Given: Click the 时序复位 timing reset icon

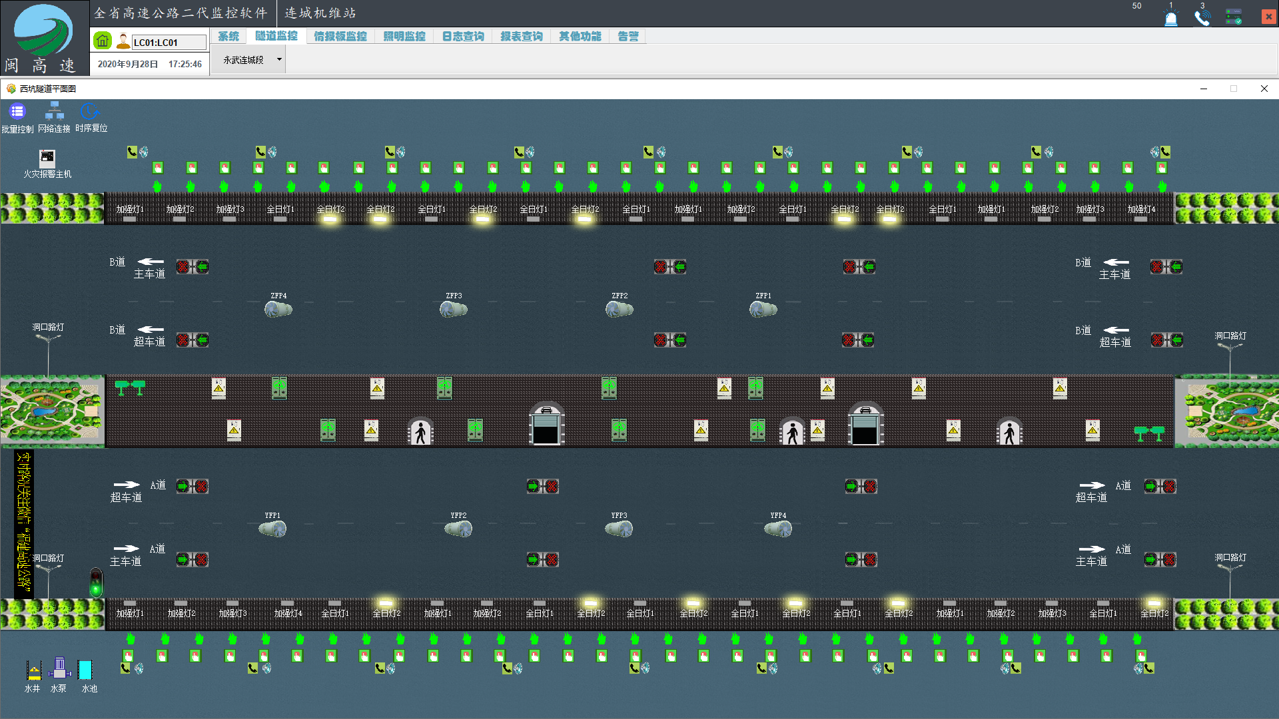Looking at the screenshot, I should tap(90, 112).
